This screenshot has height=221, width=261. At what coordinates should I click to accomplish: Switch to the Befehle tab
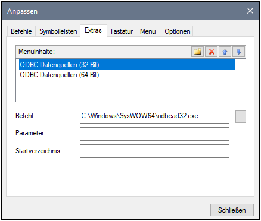point(21,31)
